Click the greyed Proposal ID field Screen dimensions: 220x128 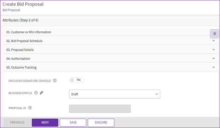click(x=100, y=109)
